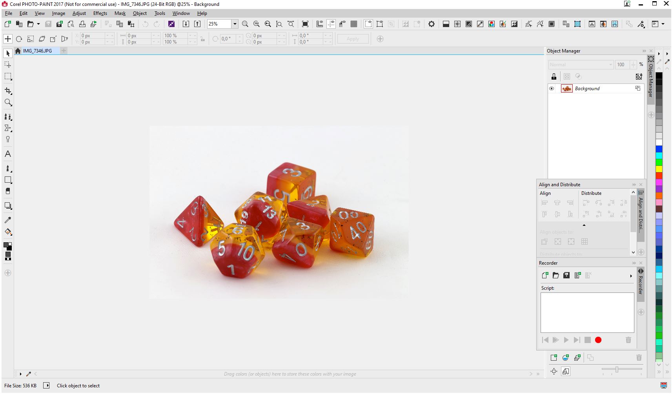Select the Text tool
This screenshot has height=394, width=672.
click(8, 154)
